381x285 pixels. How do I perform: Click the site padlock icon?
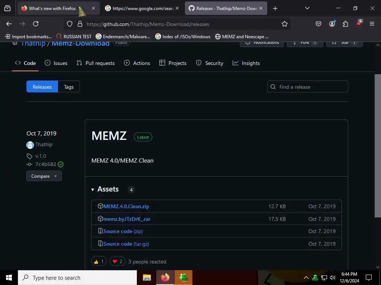point(80,24)
